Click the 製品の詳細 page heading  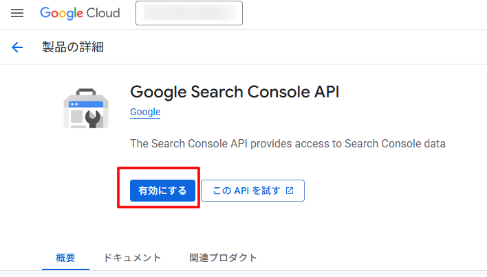(73, 47)
